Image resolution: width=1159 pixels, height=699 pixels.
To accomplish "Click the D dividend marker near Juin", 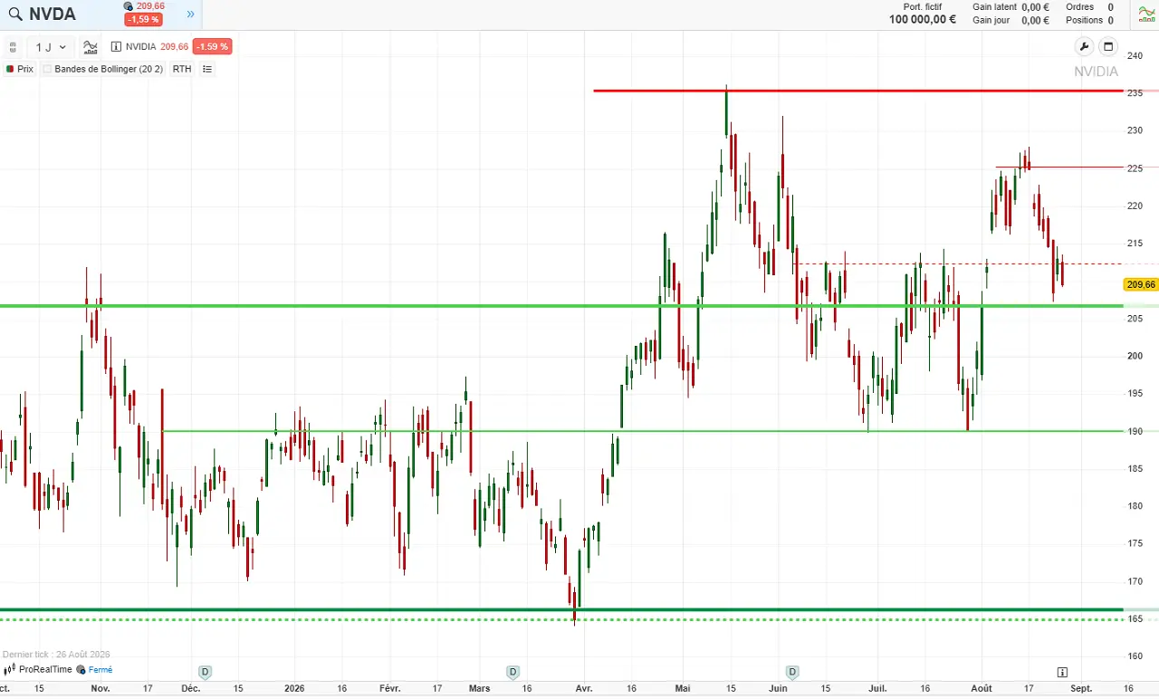I will tap(792, 672).
